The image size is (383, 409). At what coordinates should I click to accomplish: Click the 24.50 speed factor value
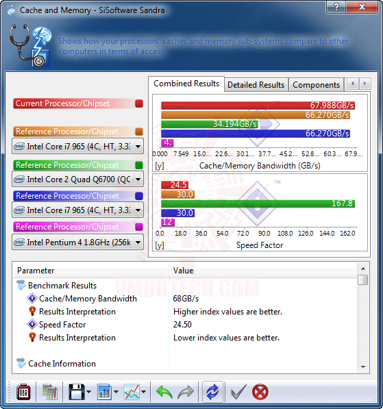point(182,325)
